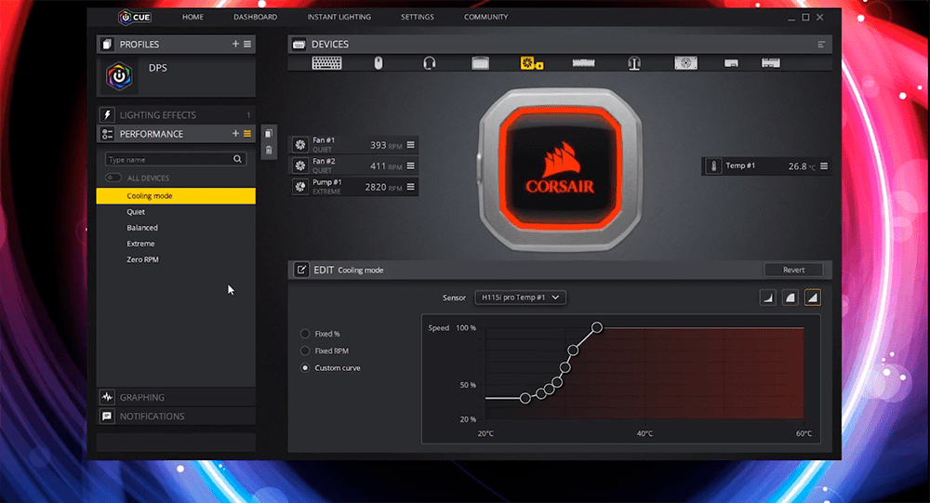Image resolution: width=930 pixels, height=503 pixels.
Task: Select the mouse device icon
Action: pos(379,63)
